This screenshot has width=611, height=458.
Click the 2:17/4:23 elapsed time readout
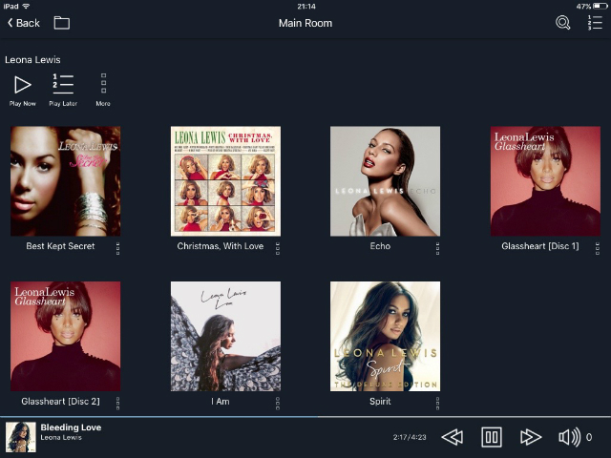pos(410,437)
